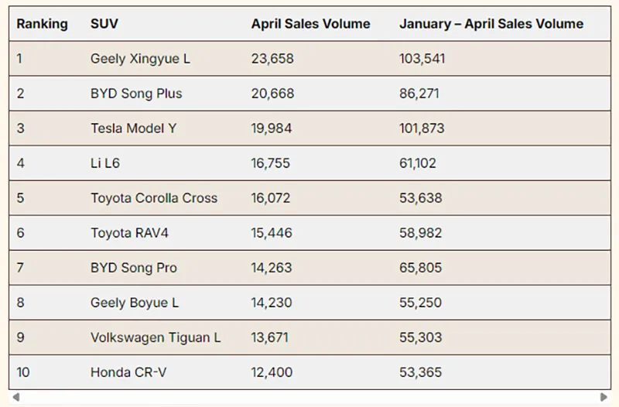Viewport: 619px width, 407px height.
Task: Select the Li L6 cell
Action: (105, 163)
